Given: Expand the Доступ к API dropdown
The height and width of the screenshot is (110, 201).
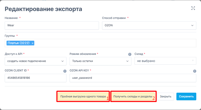Looking at the screenshot, I should coord(36,61).
